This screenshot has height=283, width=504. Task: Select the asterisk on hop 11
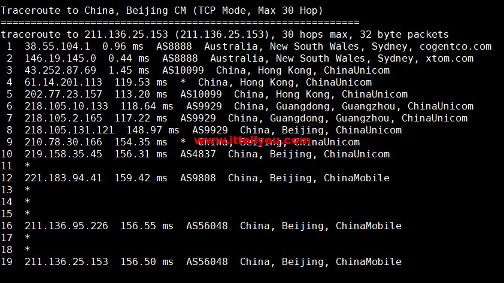[x=28, y=166]
